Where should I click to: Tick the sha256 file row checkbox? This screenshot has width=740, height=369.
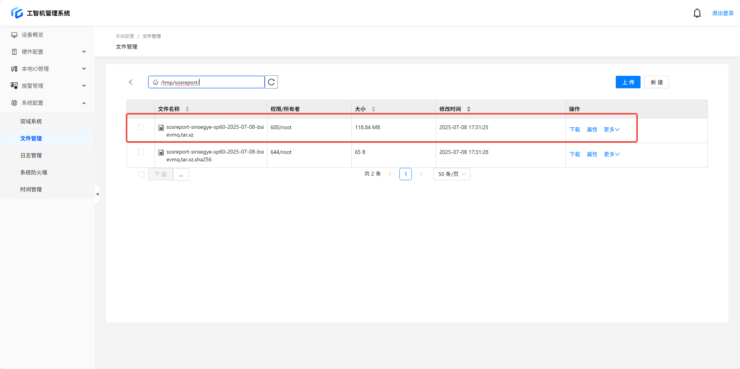point(141,152)
